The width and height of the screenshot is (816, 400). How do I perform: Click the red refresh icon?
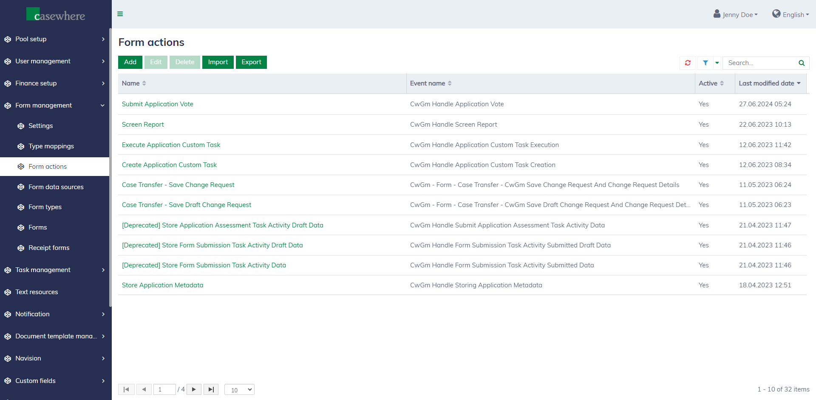coord(688,63)
